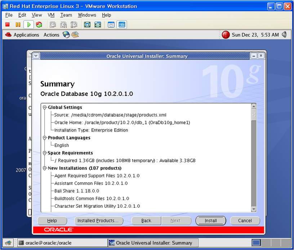
Task: Click the Suspend VM pause icon
Action: pyautogui.click(x=18, y=25)
